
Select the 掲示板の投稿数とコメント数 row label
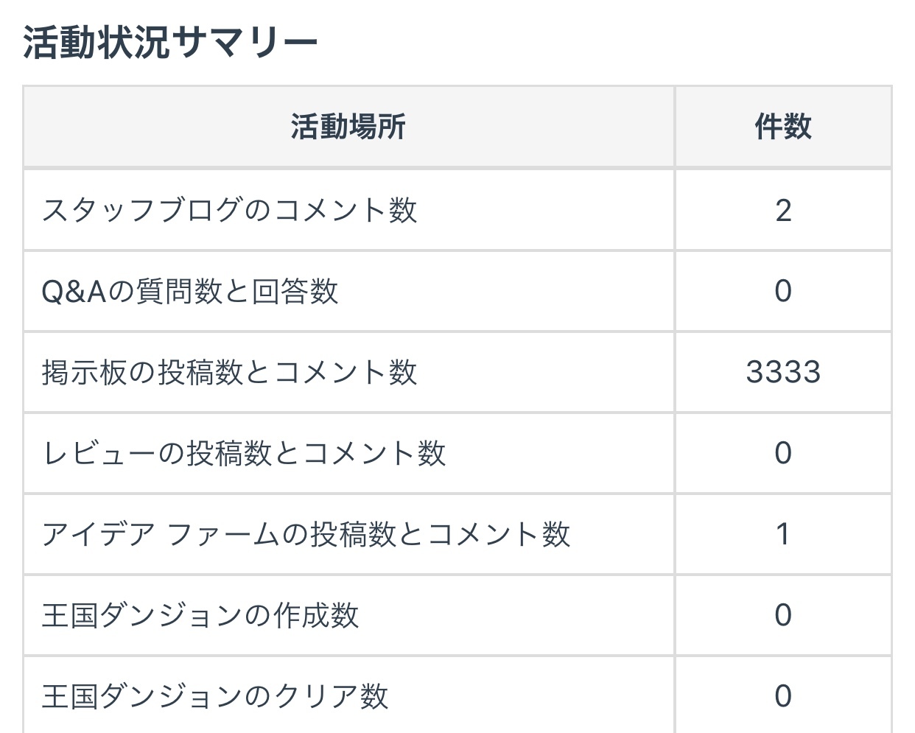[x=229, y=373]
